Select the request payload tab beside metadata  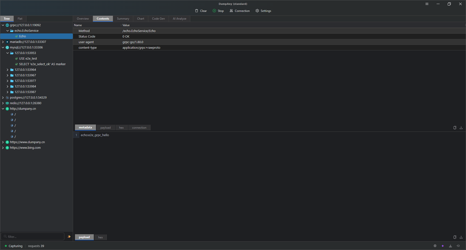pos(106,128)
